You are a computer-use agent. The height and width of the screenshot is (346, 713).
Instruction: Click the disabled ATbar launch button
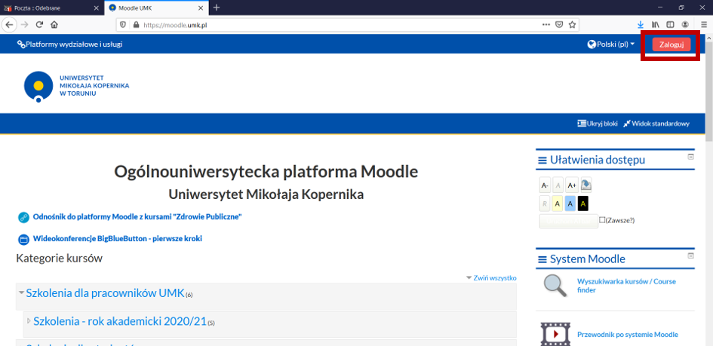[x=568, y=221]
